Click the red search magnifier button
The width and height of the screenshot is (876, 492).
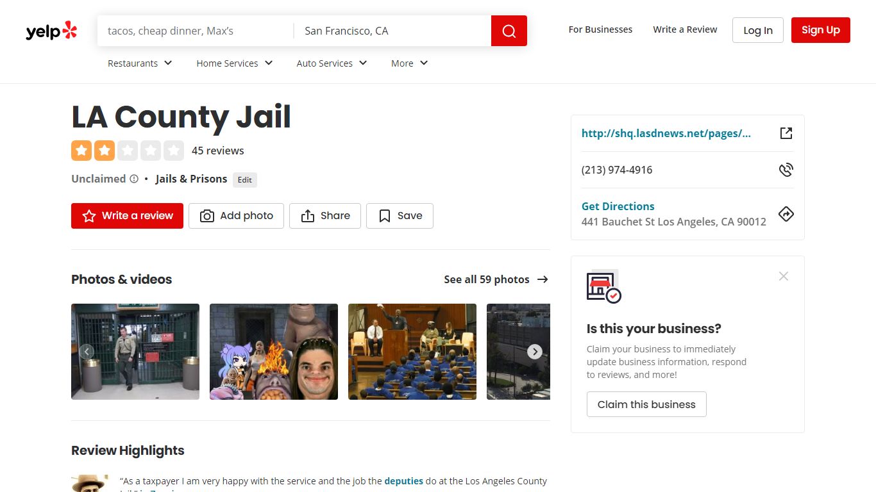[x=509, y=31]
